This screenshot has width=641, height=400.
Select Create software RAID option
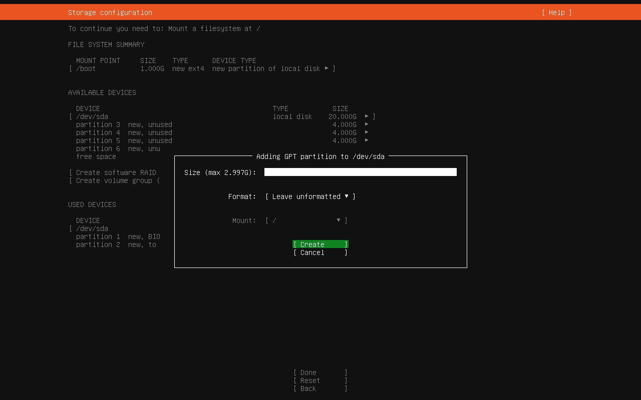pyautogui.click(x=116, y=172)
